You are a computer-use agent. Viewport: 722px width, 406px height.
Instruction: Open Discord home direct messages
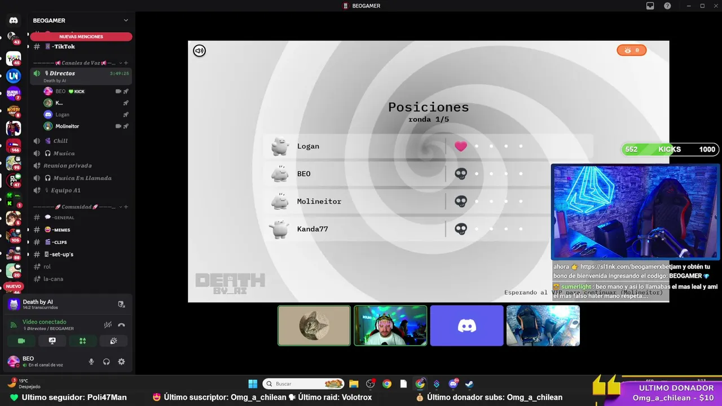tap(14, 20)
